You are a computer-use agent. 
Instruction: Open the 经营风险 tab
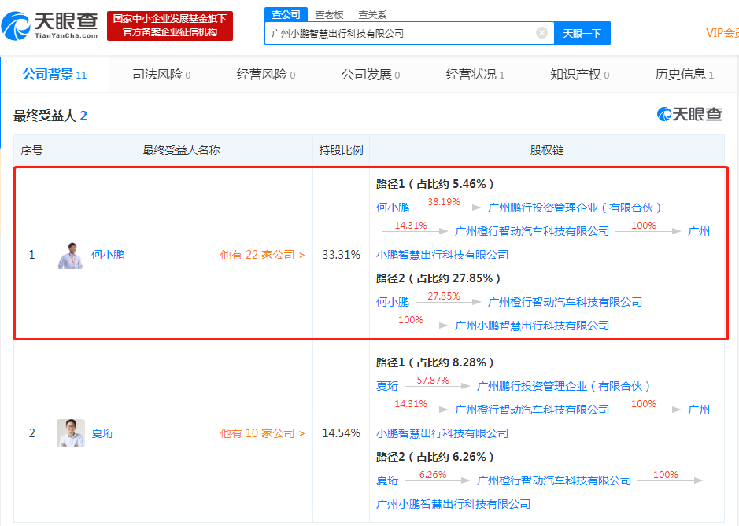(x=266, y=75)
